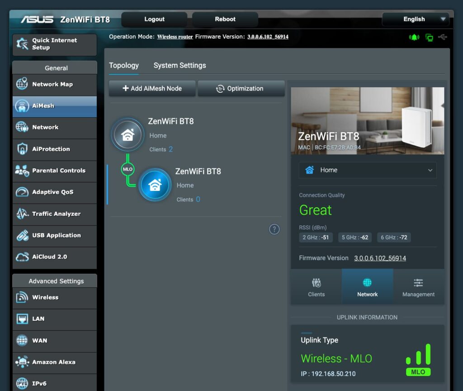Click the Network globe sidebar icon
This screenshot has height=391, width=463.
pos(22,127)
